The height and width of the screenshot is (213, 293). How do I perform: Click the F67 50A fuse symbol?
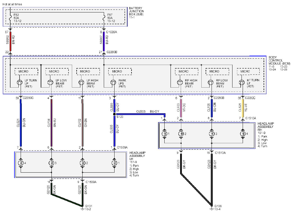tap(104, 18)
